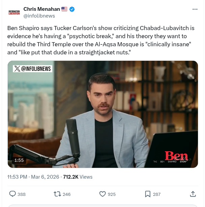Click the repost arrows icon

point(57,194)
